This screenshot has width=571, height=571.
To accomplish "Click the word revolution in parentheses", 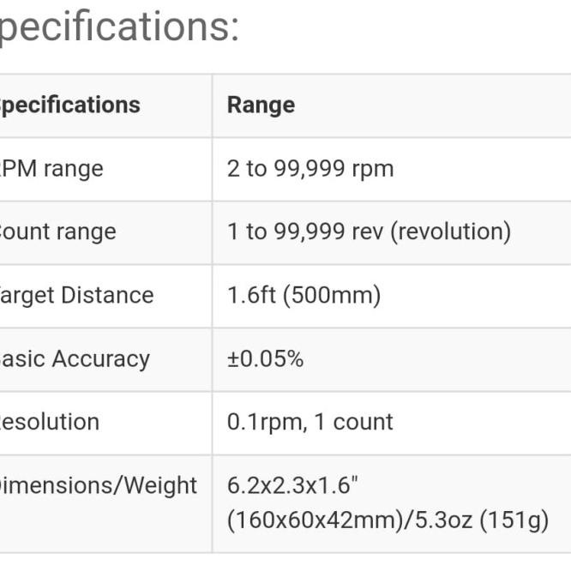I will click(x=450, y=231).
